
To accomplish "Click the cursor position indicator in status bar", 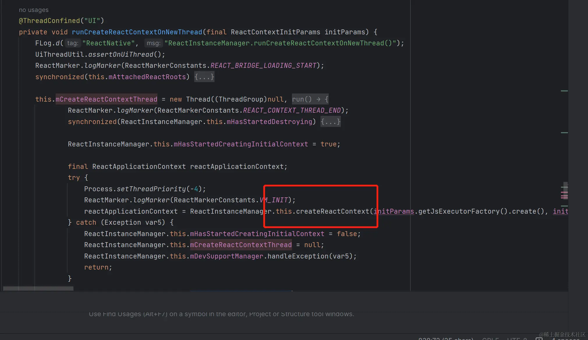I will (446, 339).
